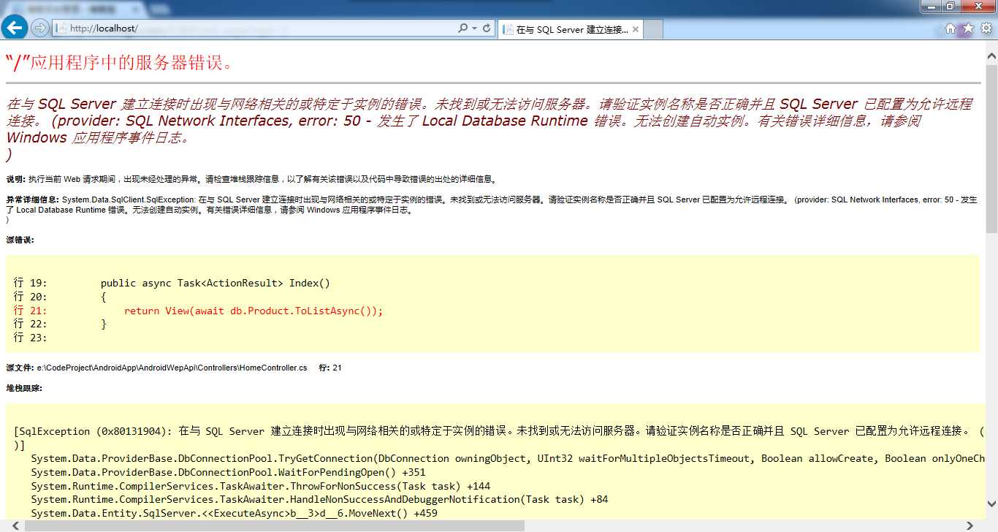Click the "HandleNonSuccessAndDebuggerNotification(Task task) +84" line
Image resolution: width=998 pixels, height=532 pixels.
pos(319,499)
